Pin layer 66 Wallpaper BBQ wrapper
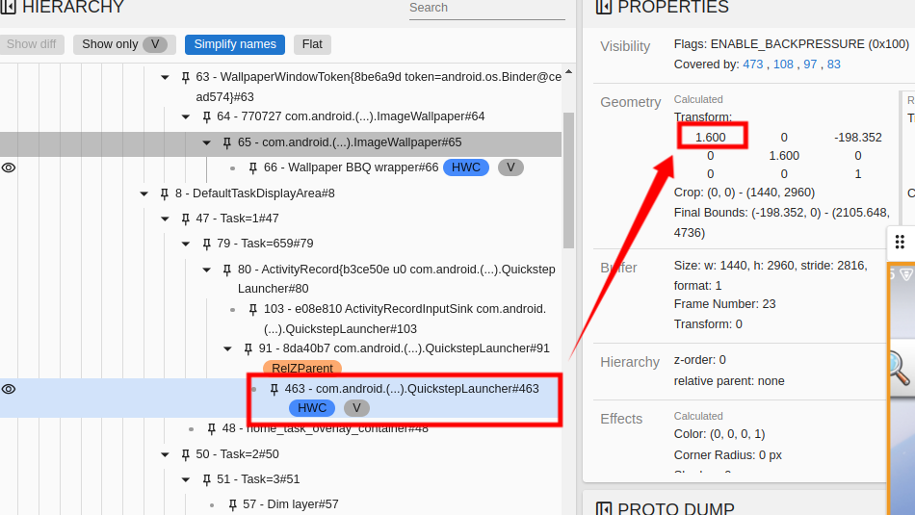The width and height of the screenshot is (915, 515). click(x=253, y=167)
